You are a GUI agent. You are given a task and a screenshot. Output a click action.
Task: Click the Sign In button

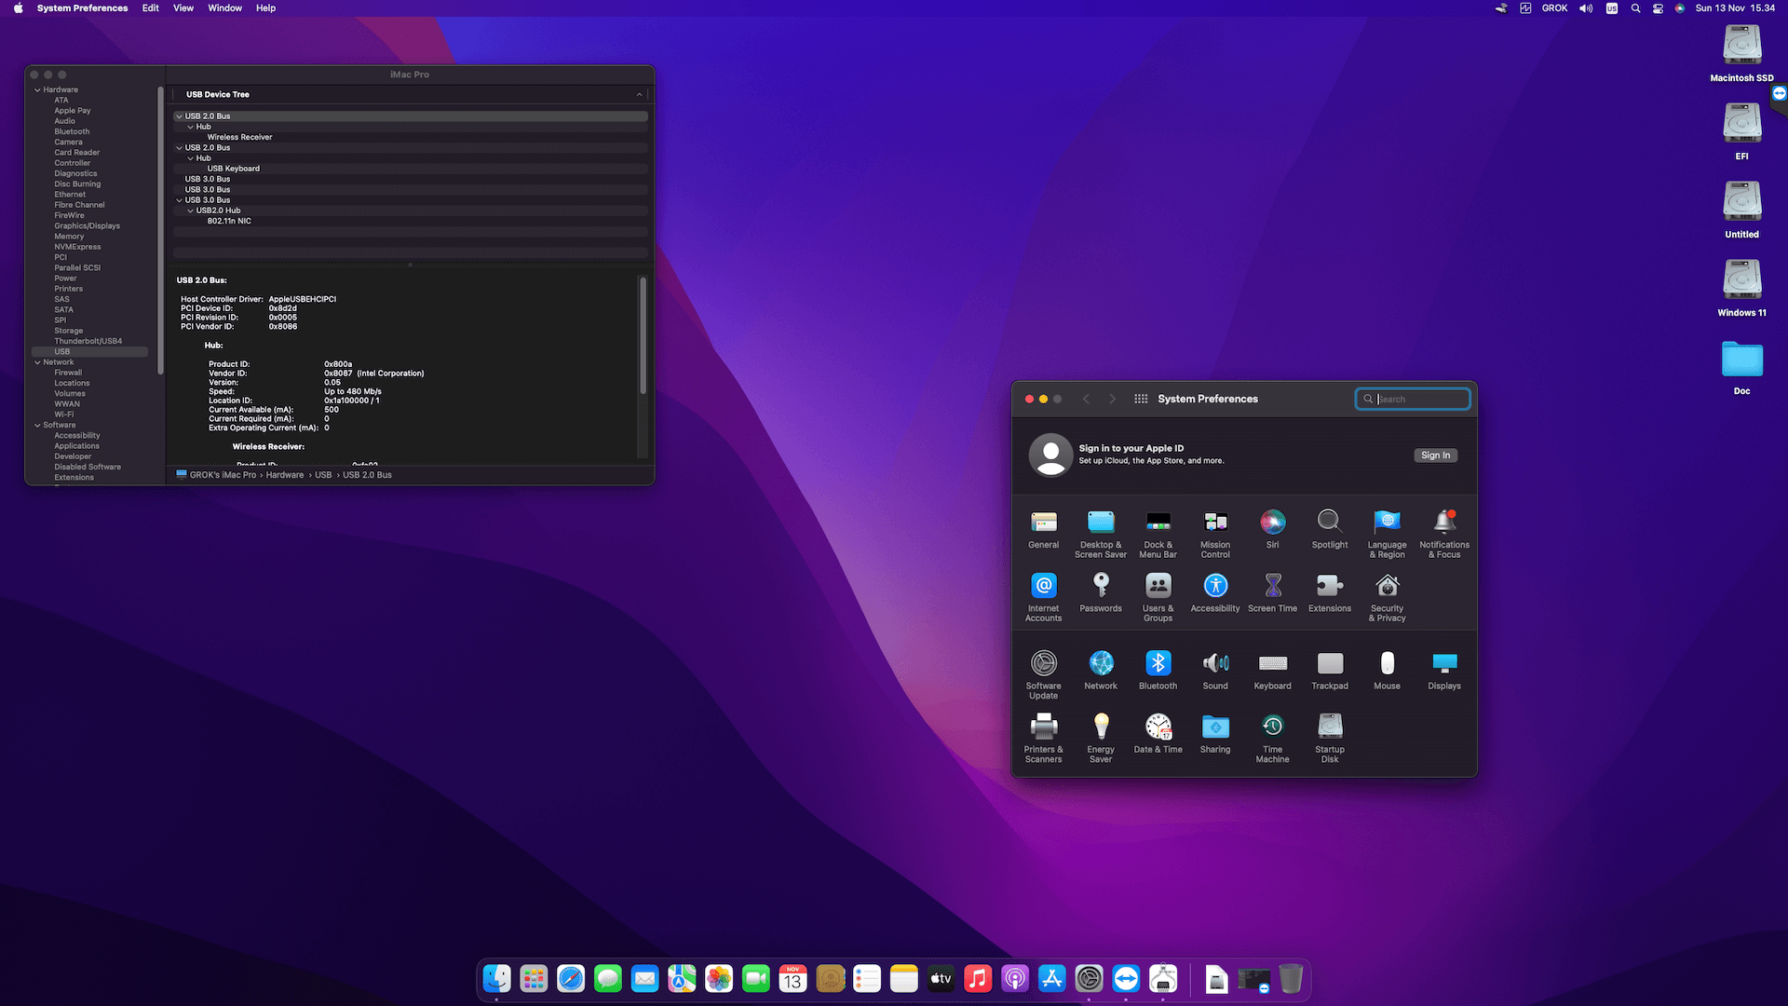[x=1434, y=455]
